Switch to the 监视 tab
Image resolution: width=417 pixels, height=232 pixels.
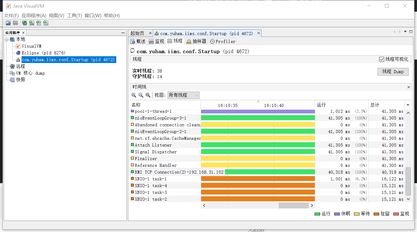click(156, 41)
